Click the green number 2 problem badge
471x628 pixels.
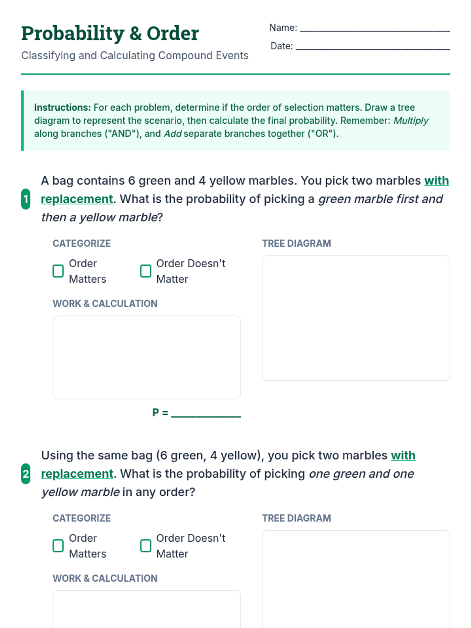(x=26, y=474)
